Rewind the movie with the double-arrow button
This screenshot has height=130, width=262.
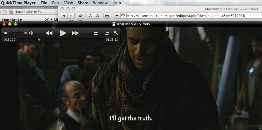point(49,33)
